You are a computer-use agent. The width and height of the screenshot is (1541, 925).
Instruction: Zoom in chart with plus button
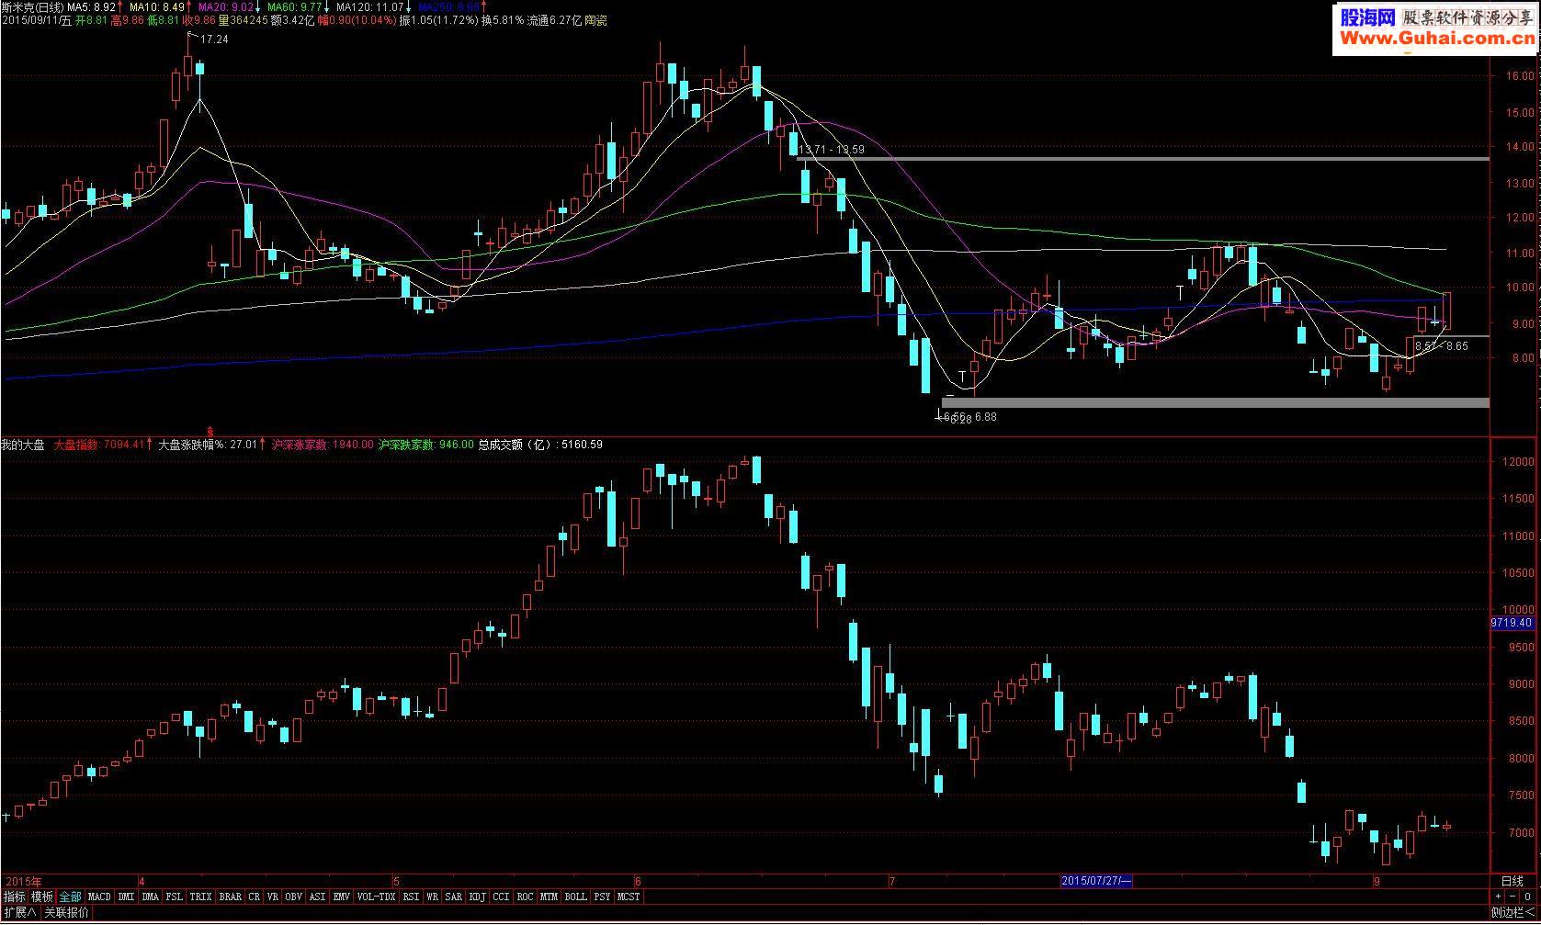click(x=1499, y=897)
